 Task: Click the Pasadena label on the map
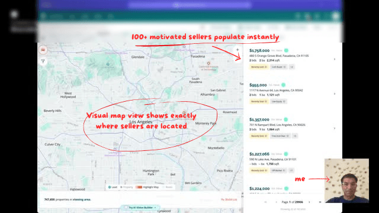click(198, 56)
